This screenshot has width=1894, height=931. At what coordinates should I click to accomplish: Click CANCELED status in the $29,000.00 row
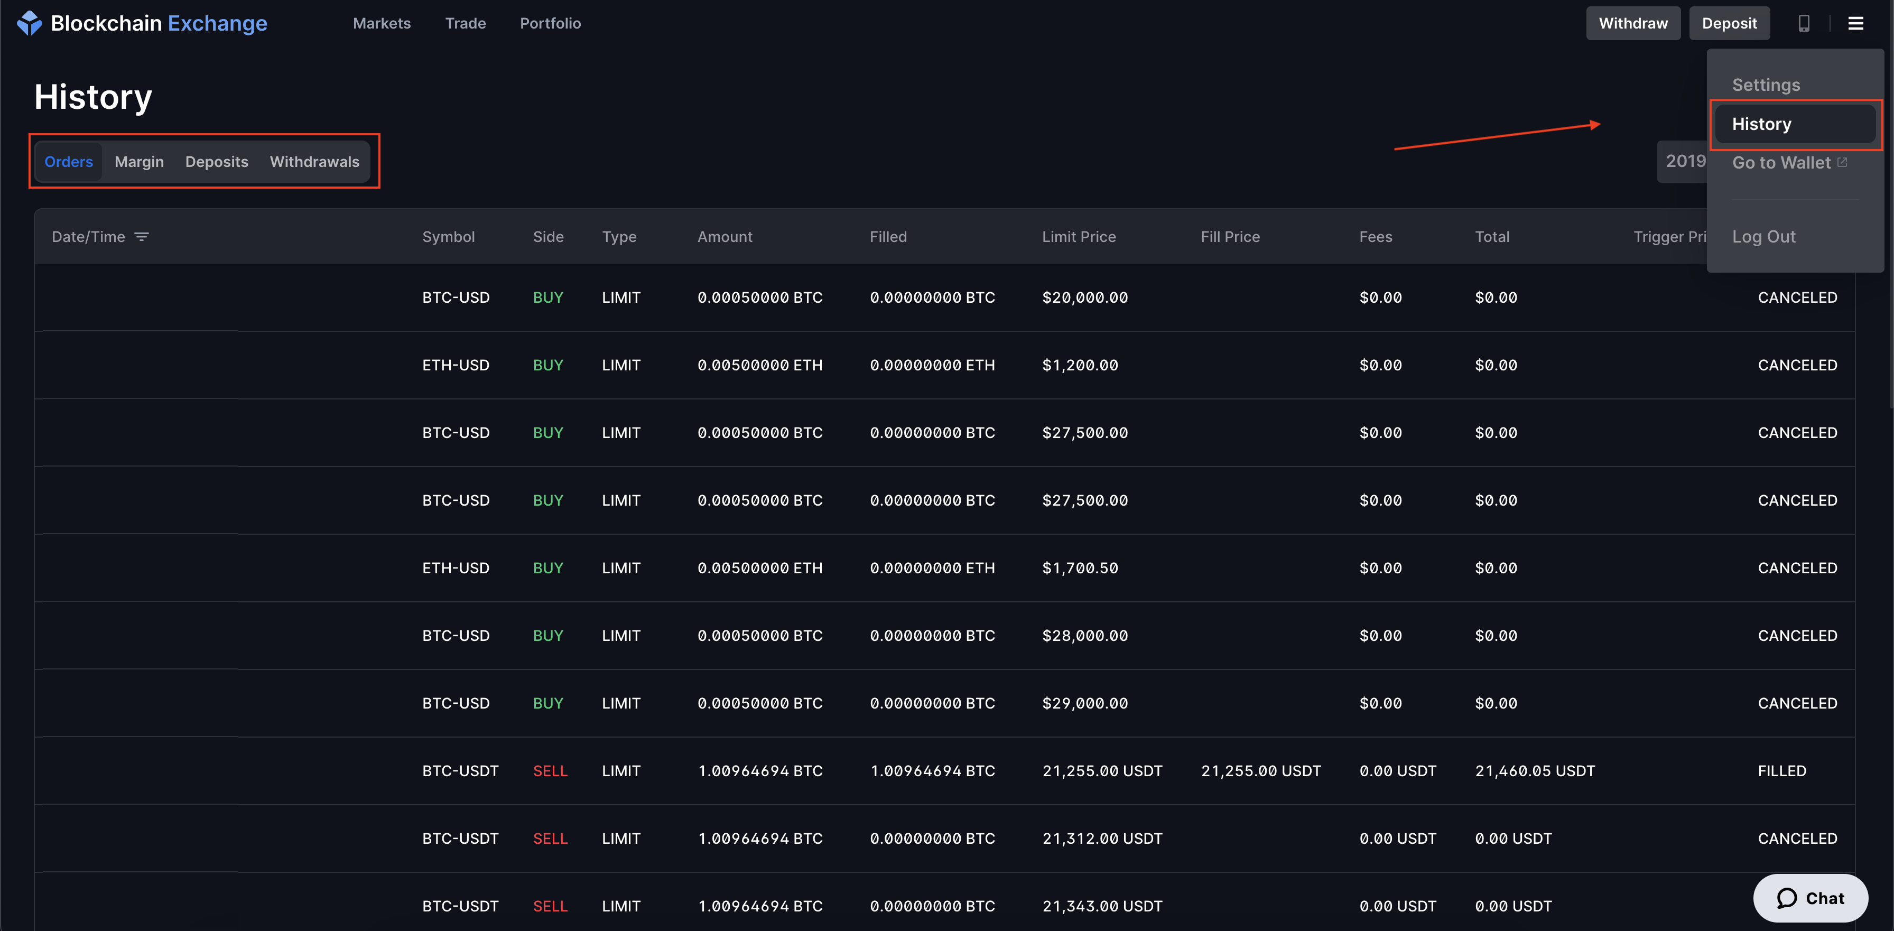click(x=1797, y=704)
